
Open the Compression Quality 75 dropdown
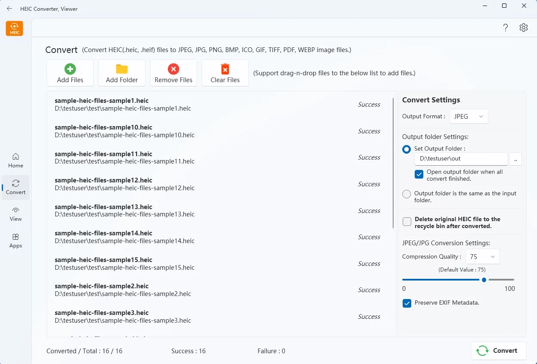(483, 257)
